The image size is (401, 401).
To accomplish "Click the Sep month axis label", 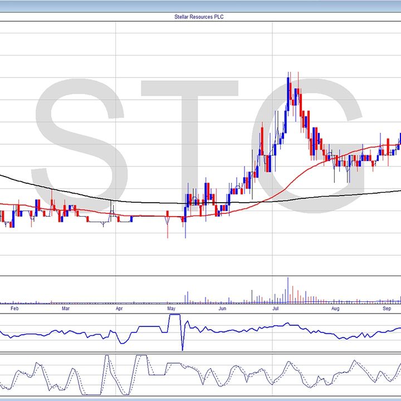I will click(x=387, y=308).
